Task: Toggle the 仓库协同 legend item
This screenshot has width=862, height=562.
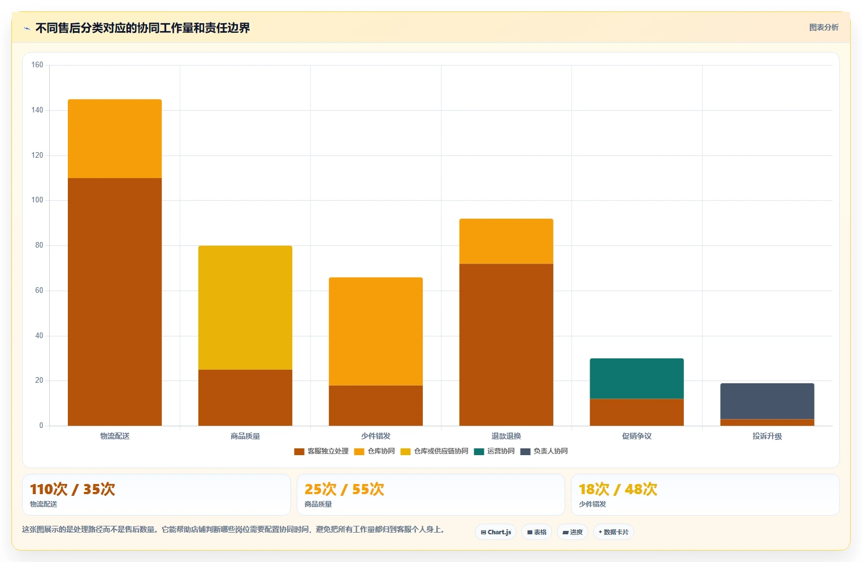Action: (x=374, y=451)
